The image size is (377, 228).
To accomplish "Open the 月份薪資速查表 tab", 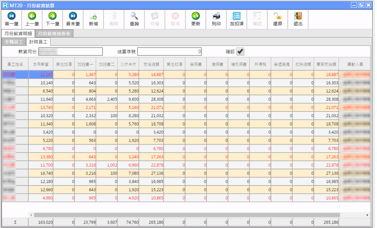I will [x=54, y=34].
